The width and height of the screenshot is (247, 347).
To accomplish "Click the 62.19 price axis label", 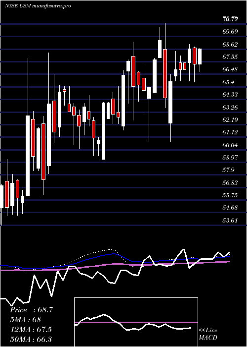I will click(230, 120).
